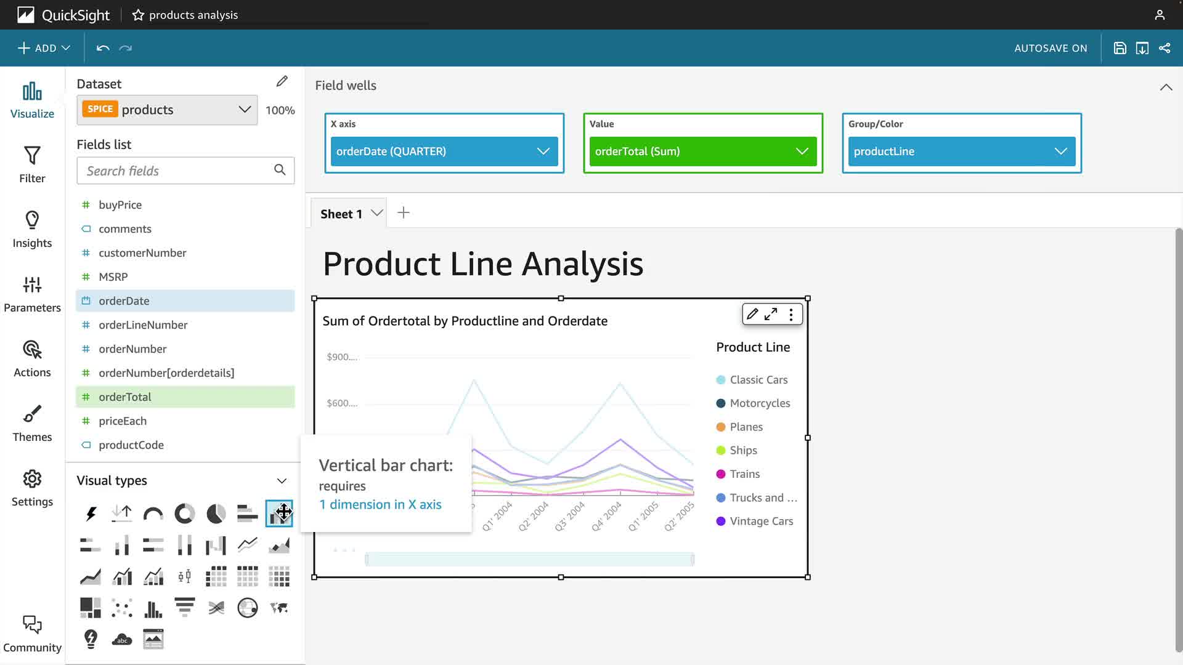Select the scatter plot visual type
Screen dimensions: 1183x665
point(122,608)
